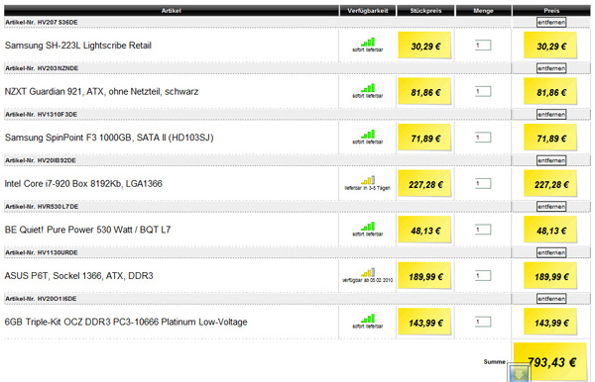The width and height of the screenshot is (595, 382).
Task: Click availability bars icon for Samsung SH-223L
Action: (368, 42)
